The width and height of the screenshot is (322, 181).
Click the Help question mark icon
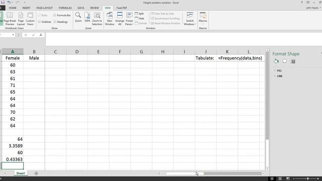pyautogui.click(x=302, y=3)
